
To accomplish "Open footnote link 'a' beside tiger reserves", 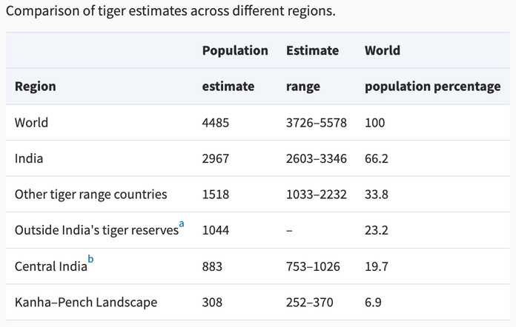I will coord(182,224).
